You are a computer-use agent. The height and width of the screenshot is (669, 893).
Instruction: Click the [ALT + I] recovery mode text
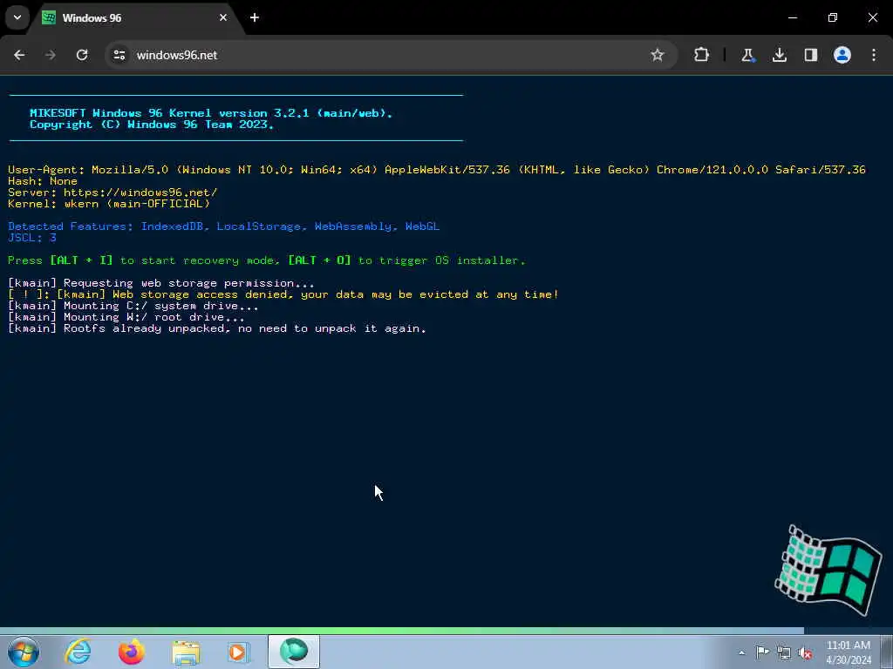[x=81, y=260]
